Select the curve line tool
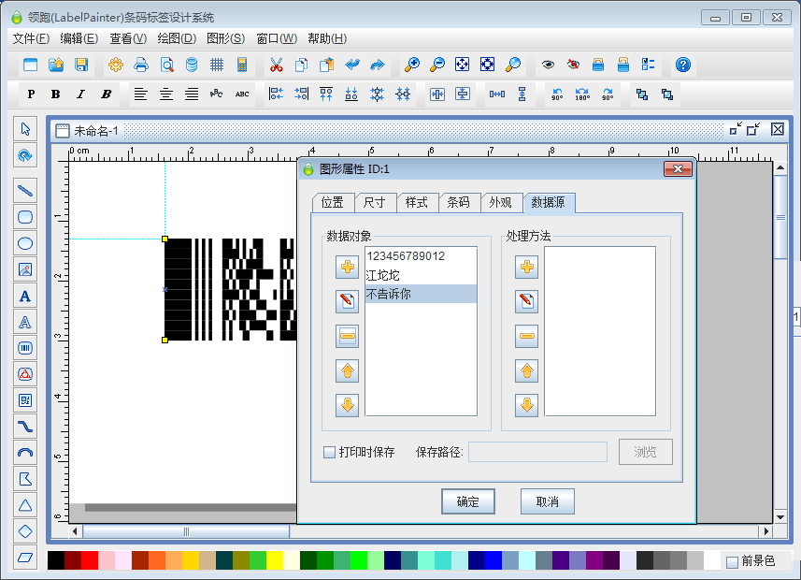The image size is (801, 580). (x=25, y=427)
